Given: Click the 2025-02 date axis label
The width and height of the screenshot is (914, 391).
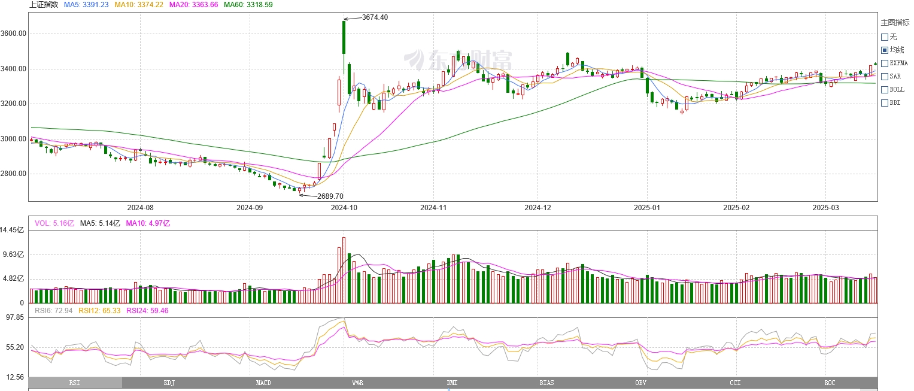Looking at the screenshot, I should [x=736, y=208].
